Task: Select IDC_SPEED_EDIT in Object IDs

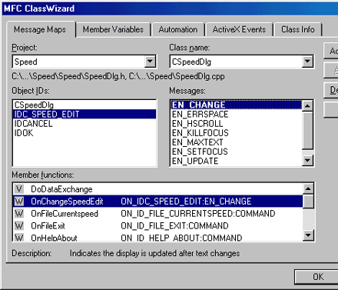Action: (84, 114)
